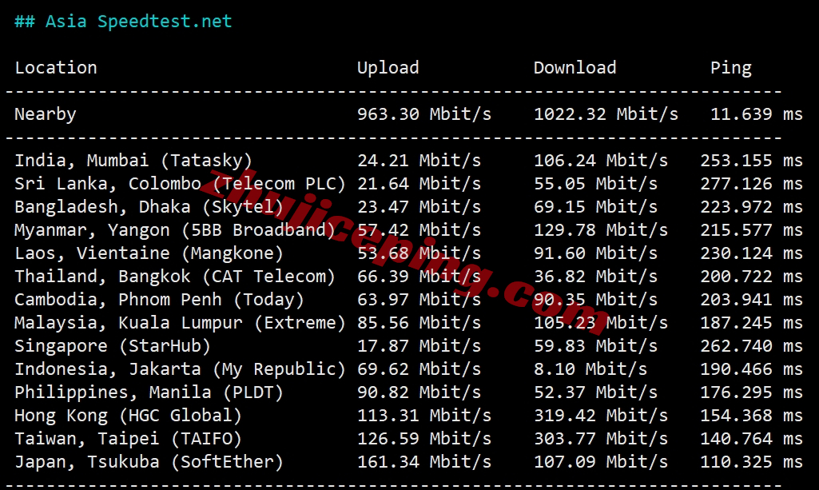Image resolution: width=819 pixels, height=490 pixels.
Task: Click Malaysia upload 85.56 Mbit/s
Action: [419, 323]
